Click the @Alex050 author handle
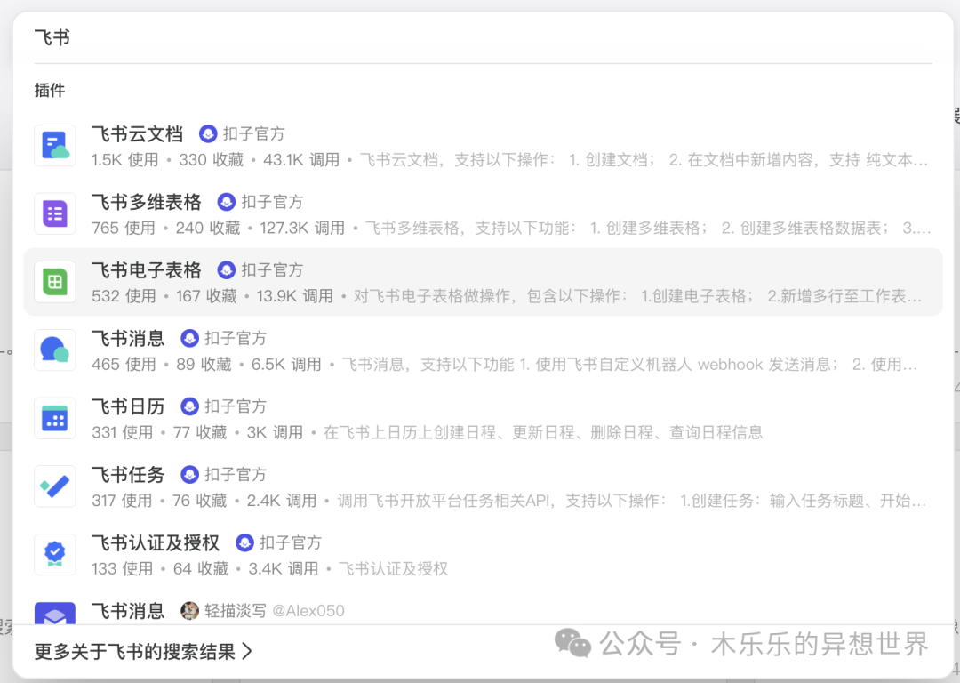This screenshot has height=683, width=960. (x=308, y=611)
